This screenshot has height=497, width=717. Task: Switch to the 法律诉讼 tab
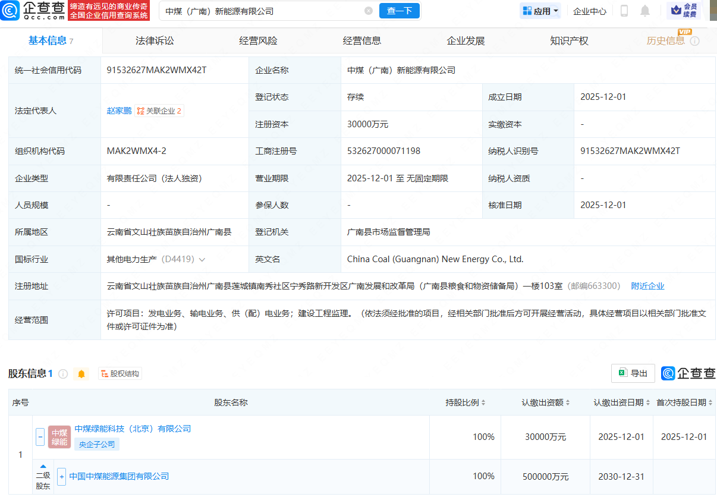154,40
